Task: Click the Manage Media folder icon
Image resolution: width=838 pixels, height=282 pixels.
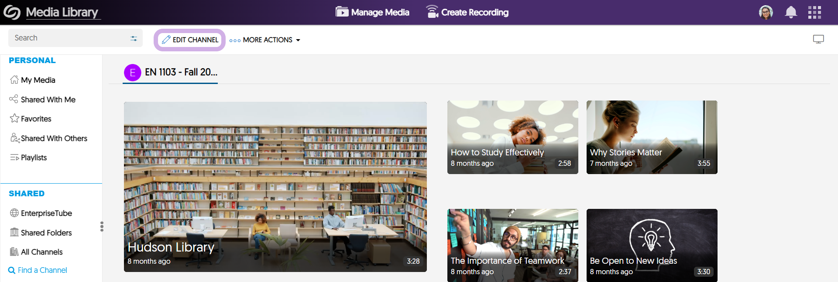Action: click(342, 12)
